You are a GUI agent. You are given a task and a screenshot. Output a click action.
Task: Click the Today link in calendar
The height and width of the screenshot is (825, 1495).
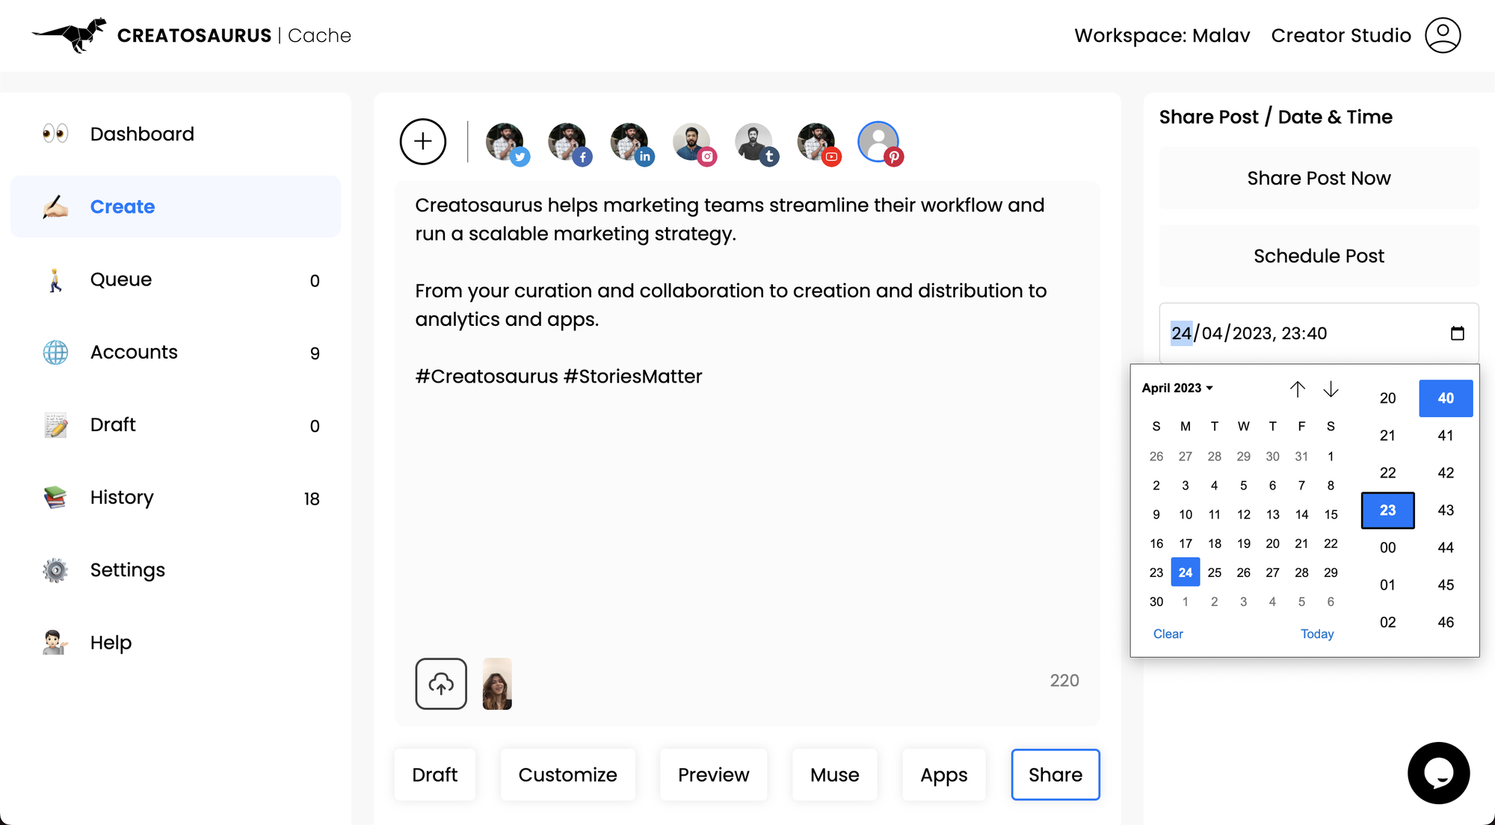pyautogui.click(x=1318, y=633)
